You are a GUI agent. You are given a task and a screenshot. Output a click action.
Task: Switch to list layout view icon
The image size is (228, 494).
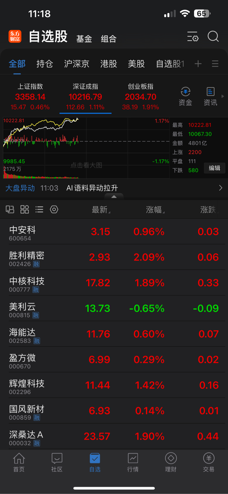[39, 210]
